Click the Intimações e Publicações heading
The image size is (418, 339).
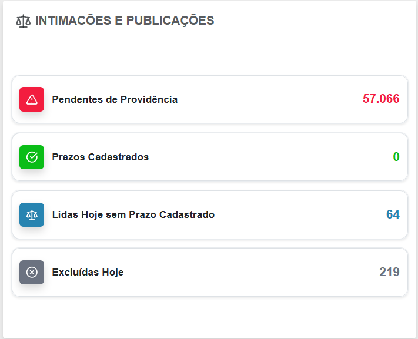click(125, 21)
